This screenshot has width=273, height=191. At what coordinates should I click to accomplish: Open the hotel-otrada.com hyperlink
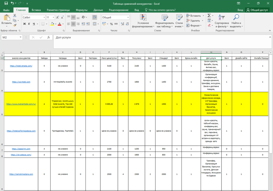[x=21, y=66]
